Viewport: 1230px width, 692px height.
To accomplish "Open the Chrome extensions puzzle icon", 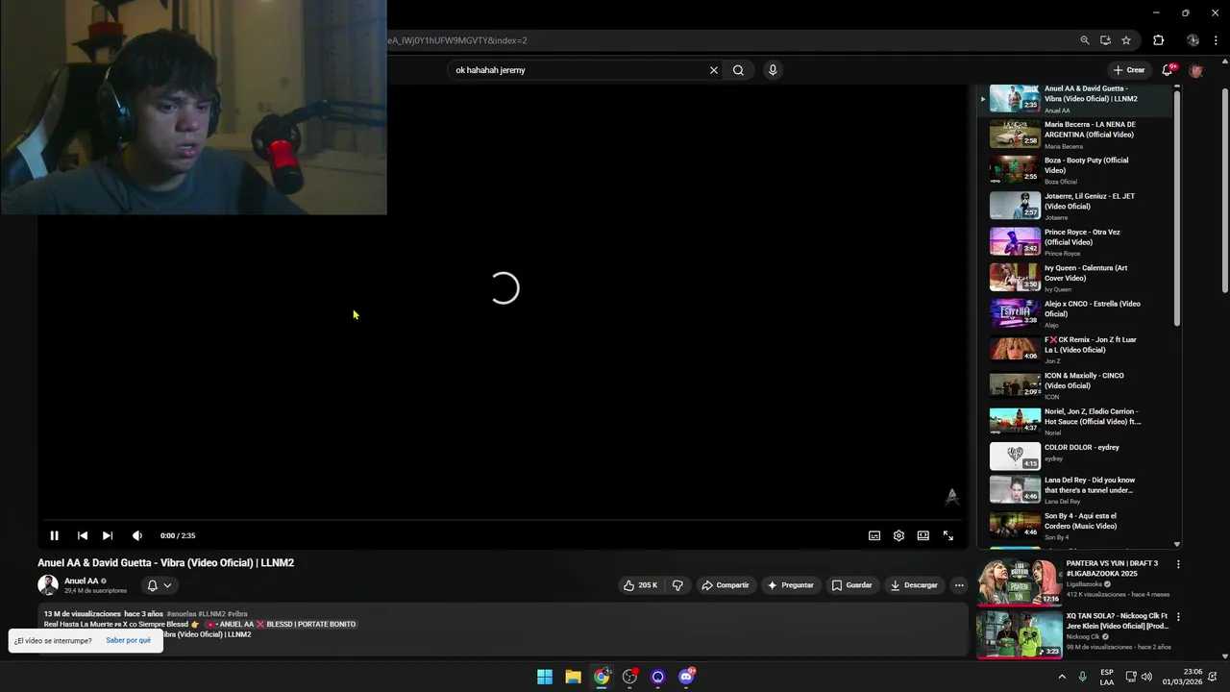I will 1159,40.
